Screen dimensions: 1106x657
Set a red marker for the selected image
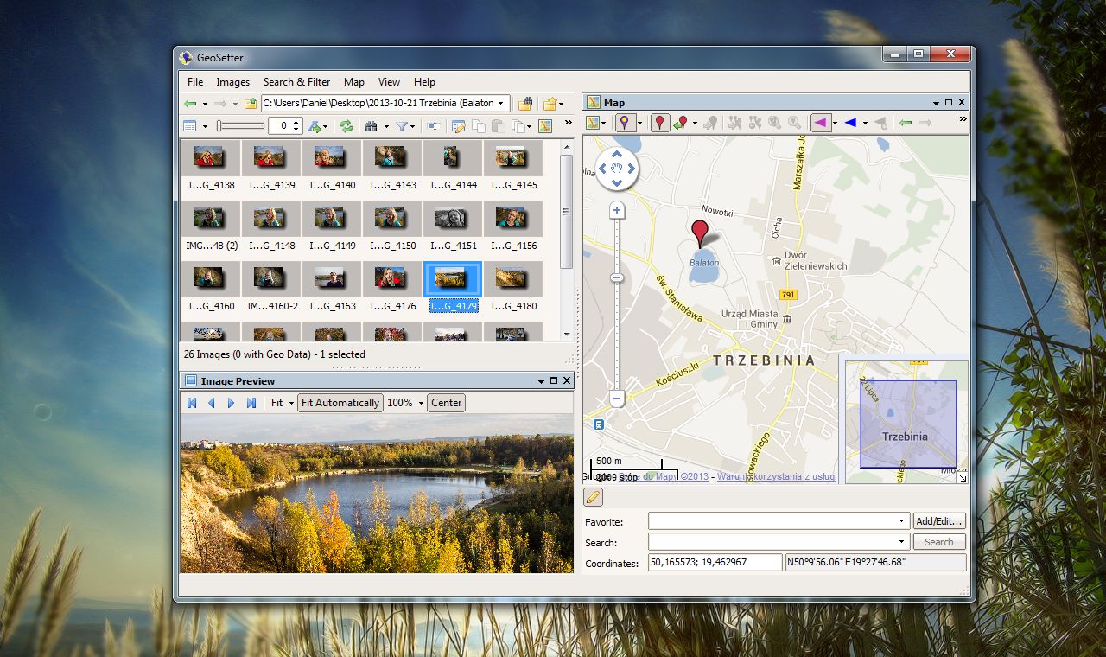click(658, 123)
